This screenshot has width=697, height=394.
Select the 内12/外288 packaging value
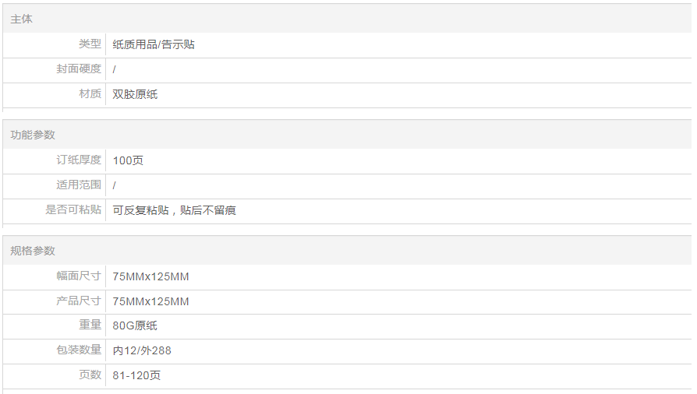coord(142,350)
